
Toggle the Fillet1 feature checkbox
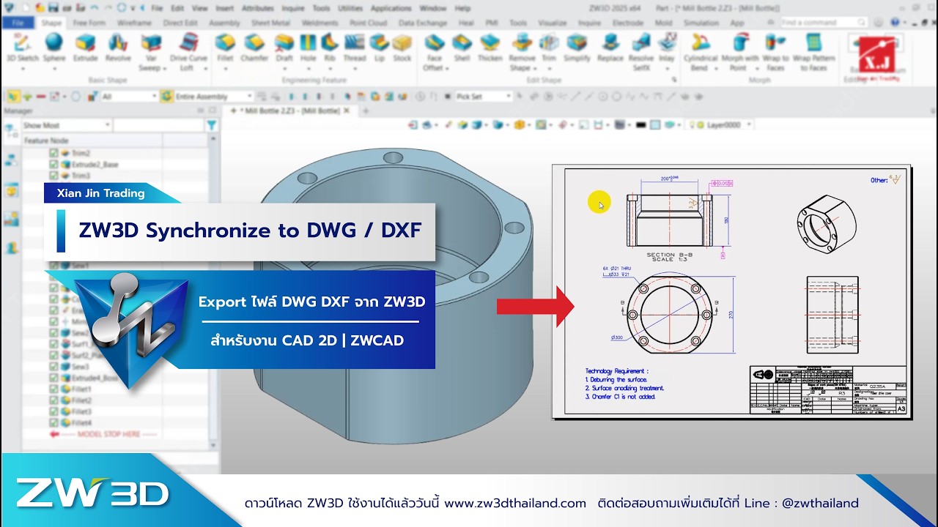coord(53,389)
